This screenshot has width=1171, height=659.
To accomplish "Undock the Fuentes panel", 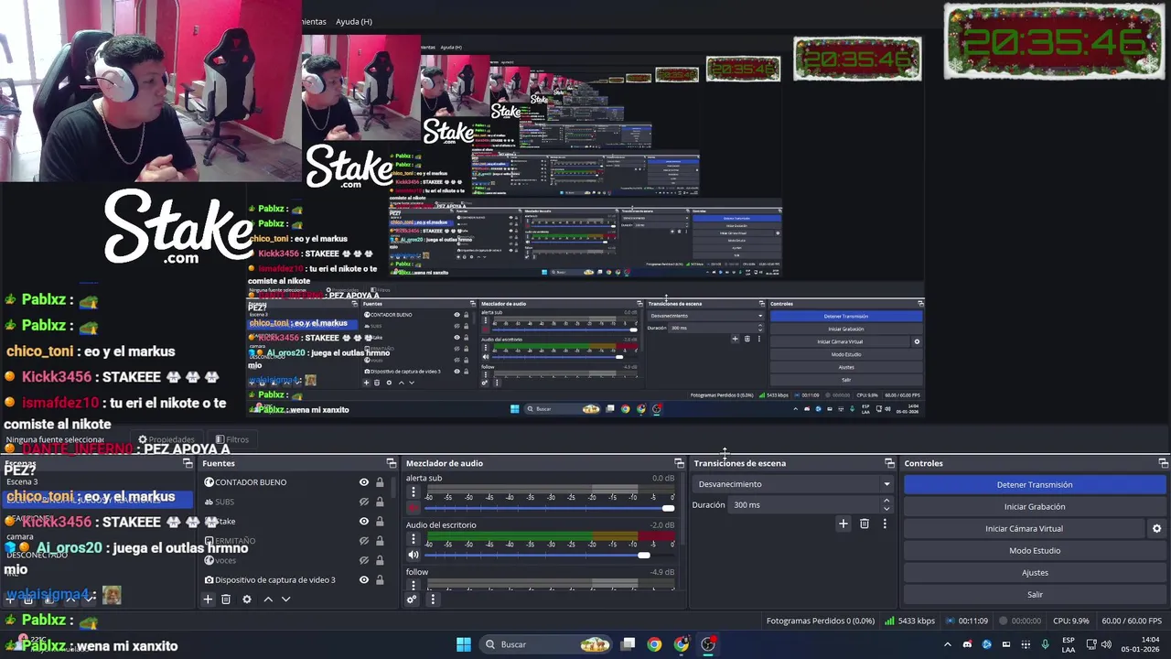I will coord(392,463).
